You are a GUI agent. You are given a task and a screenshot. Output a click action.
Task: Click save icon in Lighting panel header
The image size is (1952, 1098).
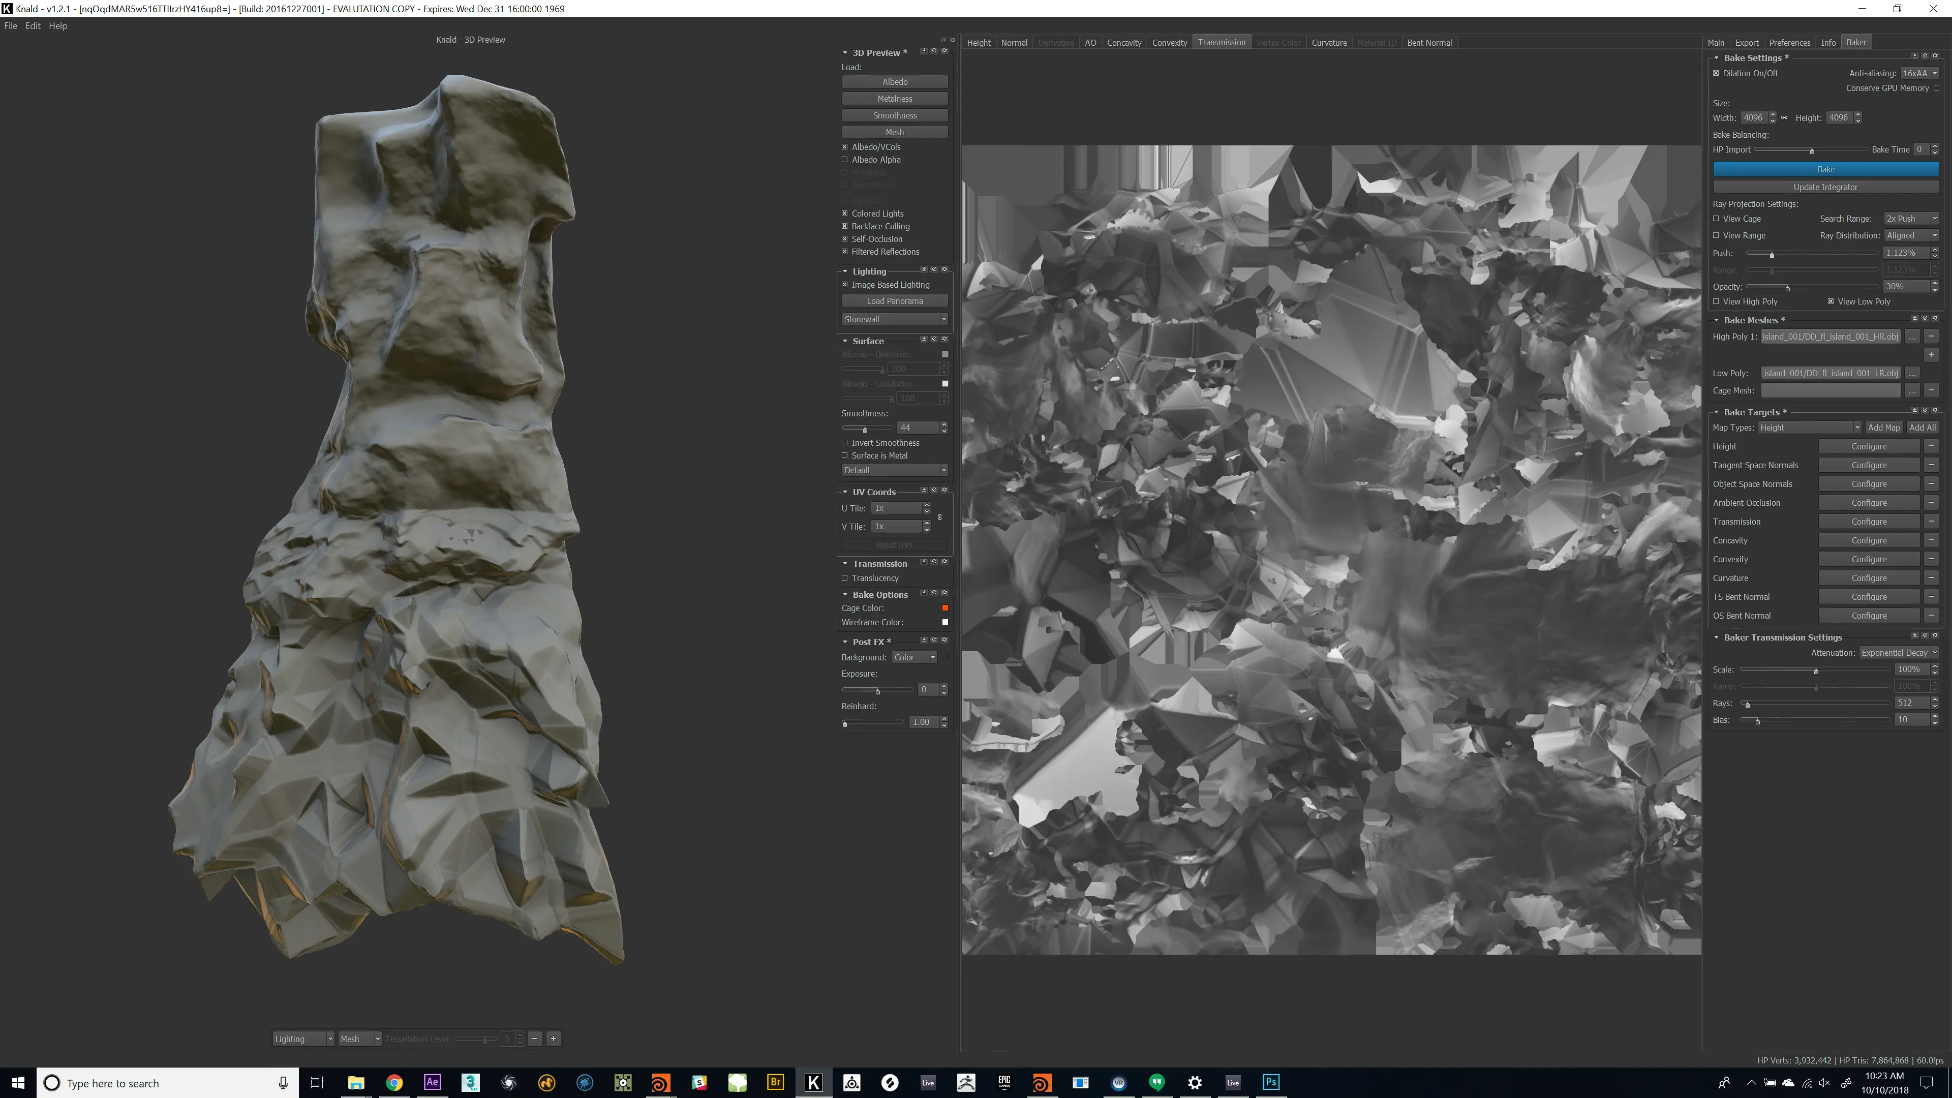coord(924,269)
